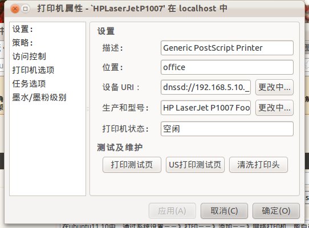Open the 策略 section in sidebar
Viewport: 309px width, 228px height.
click(22, 43)
